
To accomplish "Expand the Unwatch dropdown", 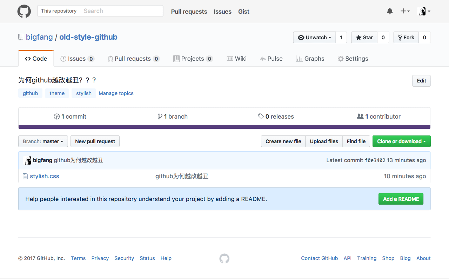I will [x=314, y=38].
